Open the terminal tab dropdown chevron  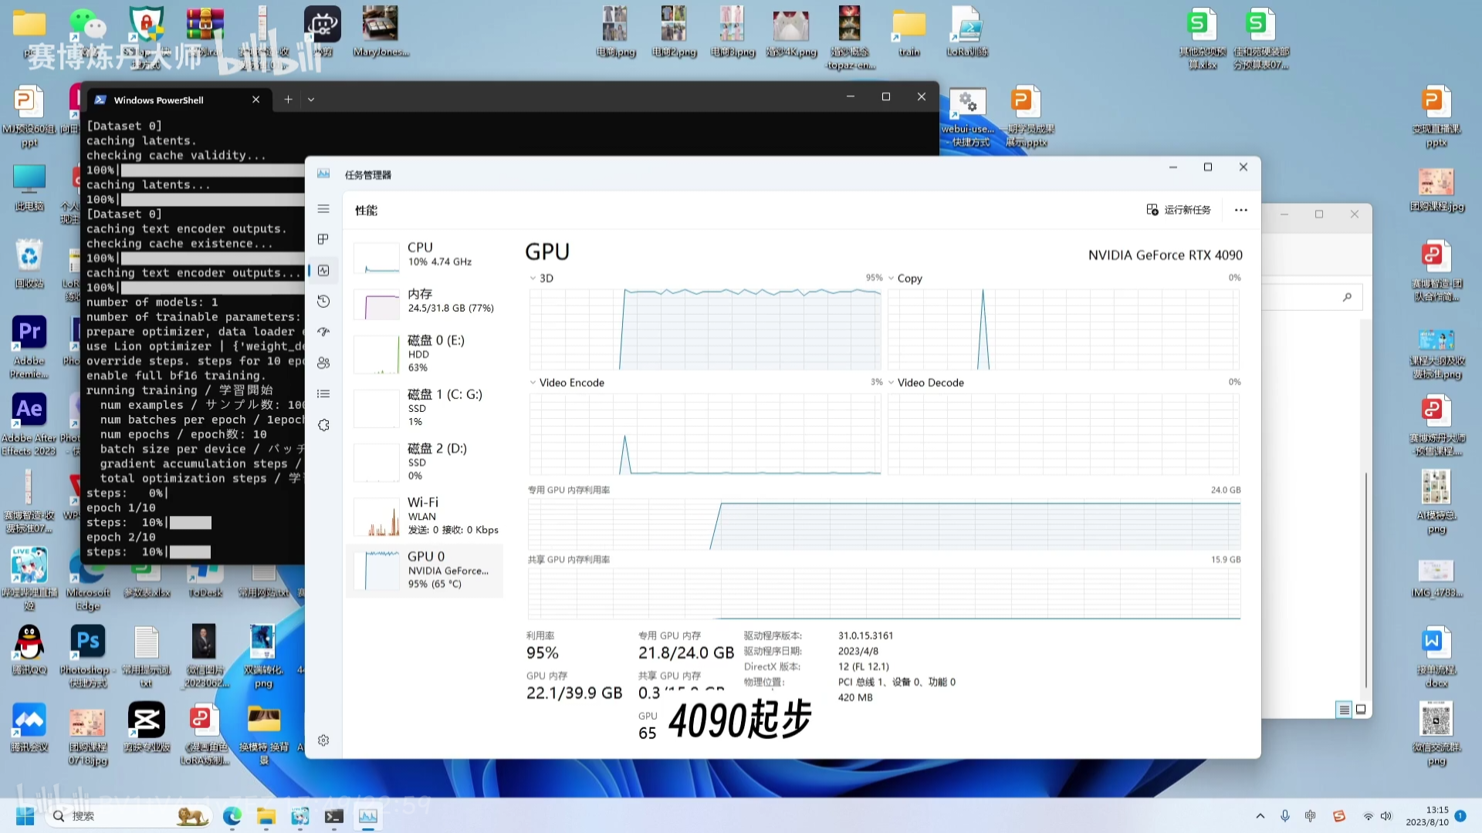311,99
